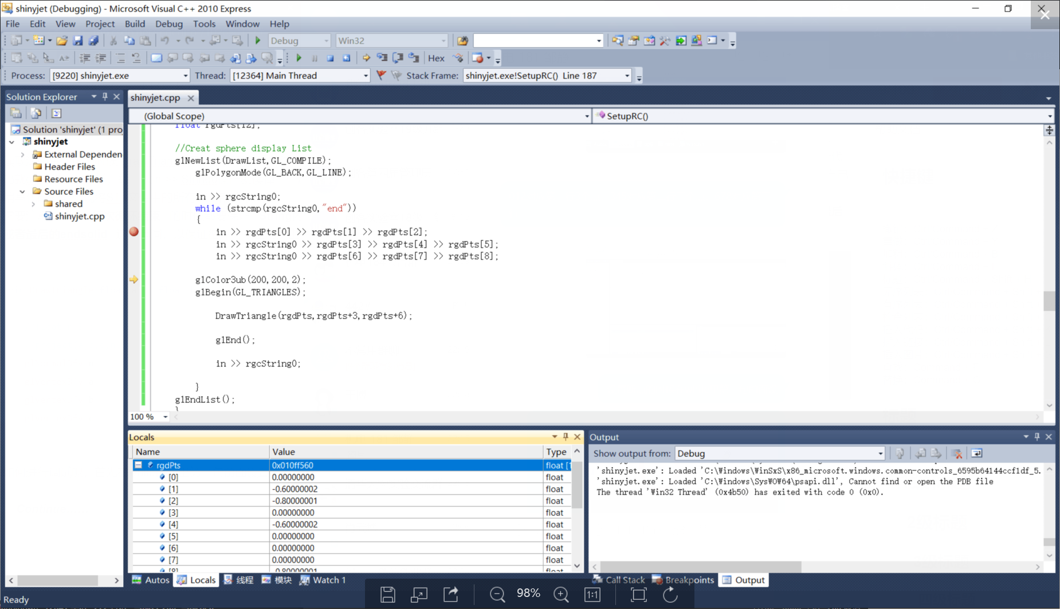Click the Comment Out selection icon
1060x609 pixels.
[120, 58]
